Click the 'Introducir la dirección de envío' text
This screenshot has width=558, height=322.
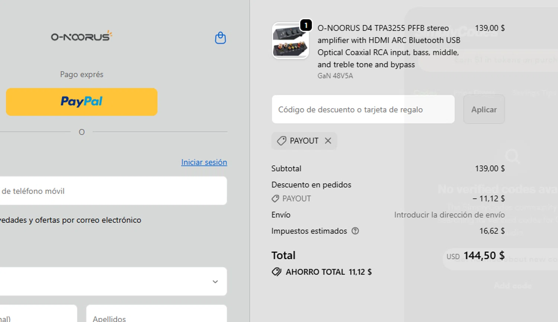(449, 215)
